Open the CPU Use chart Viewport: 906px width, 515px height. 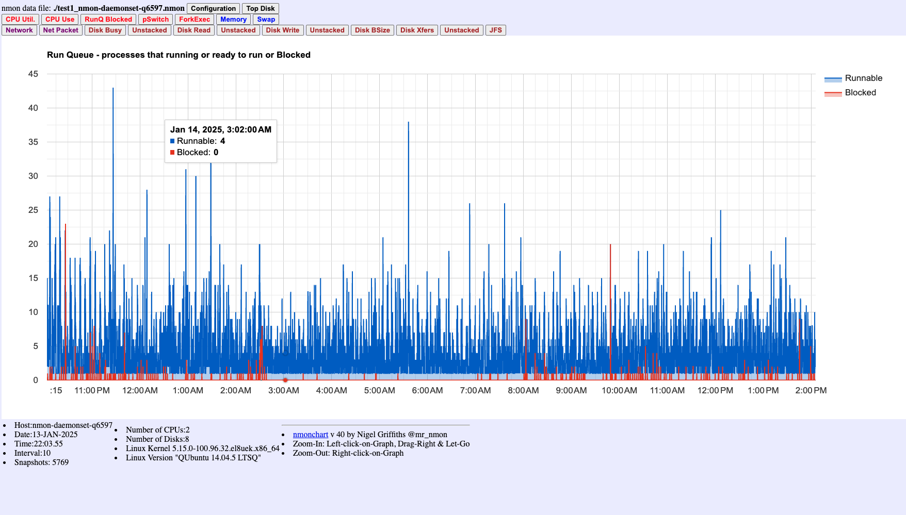[x=59, y=19]
